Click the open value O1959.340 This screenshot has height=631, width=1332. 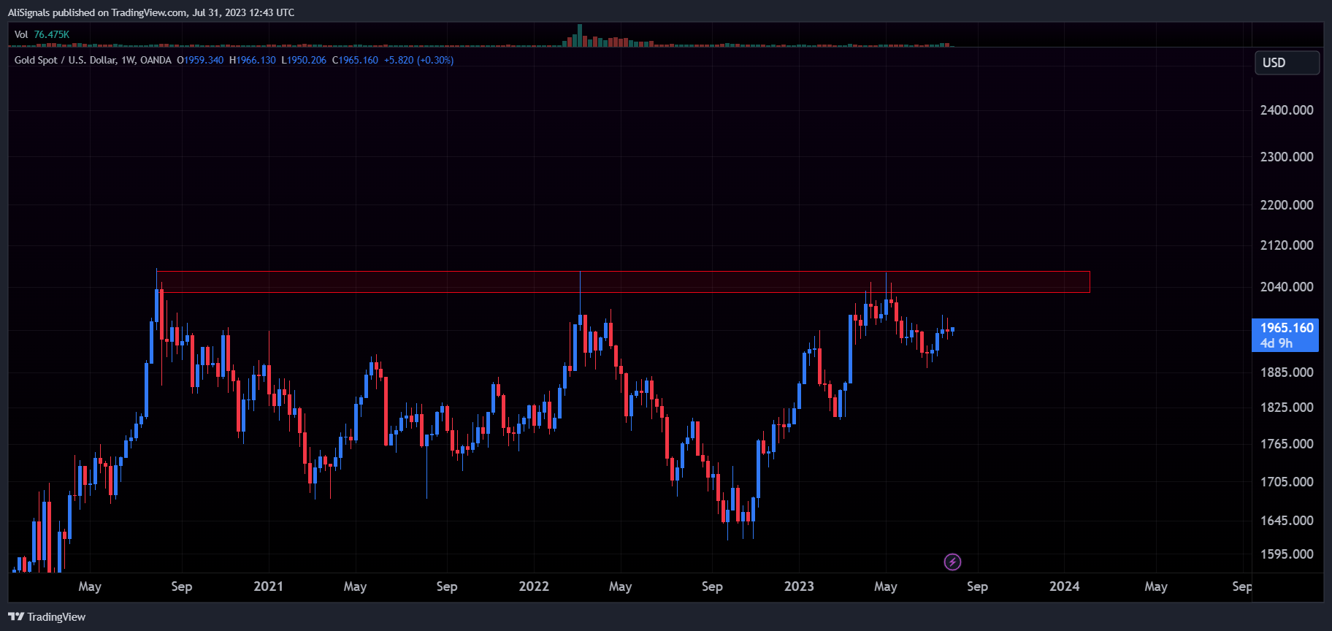click(200, 60)
